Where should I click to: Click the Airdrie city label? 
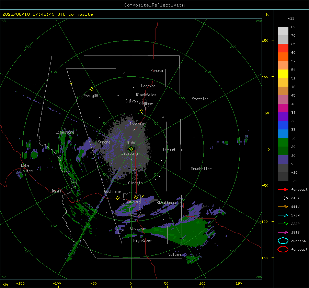click(x=135, y=183)
